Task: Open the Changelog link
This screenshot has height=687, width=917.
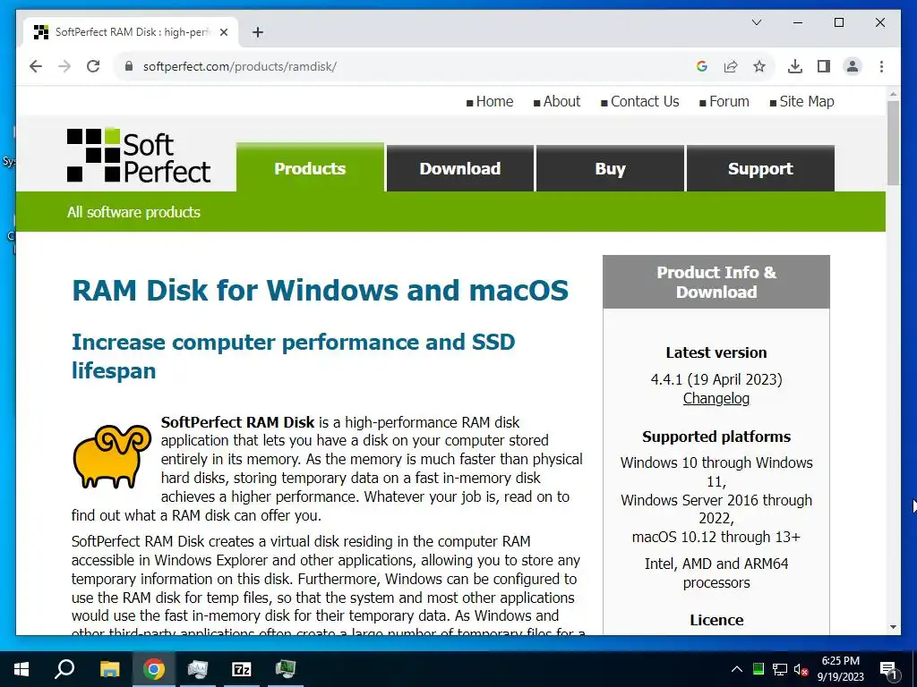Action: [x=716, y=398]
